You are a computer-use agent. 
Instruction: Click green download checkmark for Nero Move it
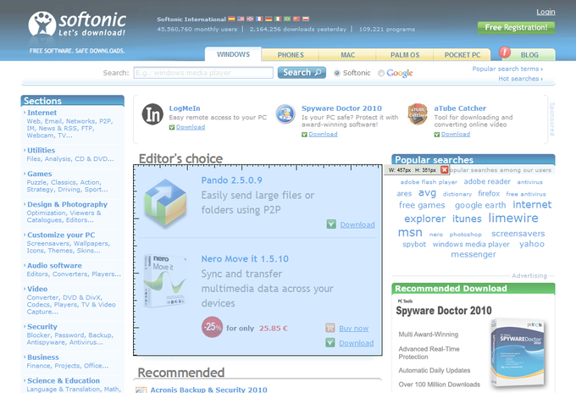pos(330,342)
